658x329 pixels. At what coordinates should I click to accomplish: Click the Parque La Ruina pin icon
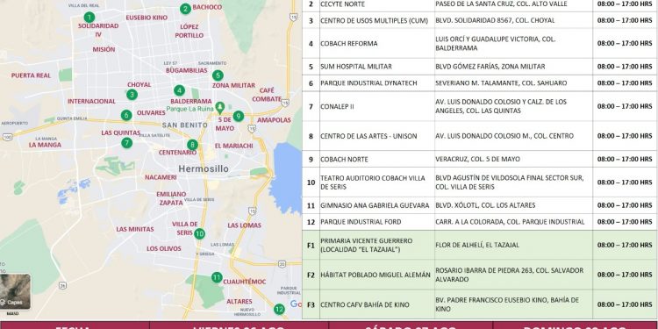219,107
